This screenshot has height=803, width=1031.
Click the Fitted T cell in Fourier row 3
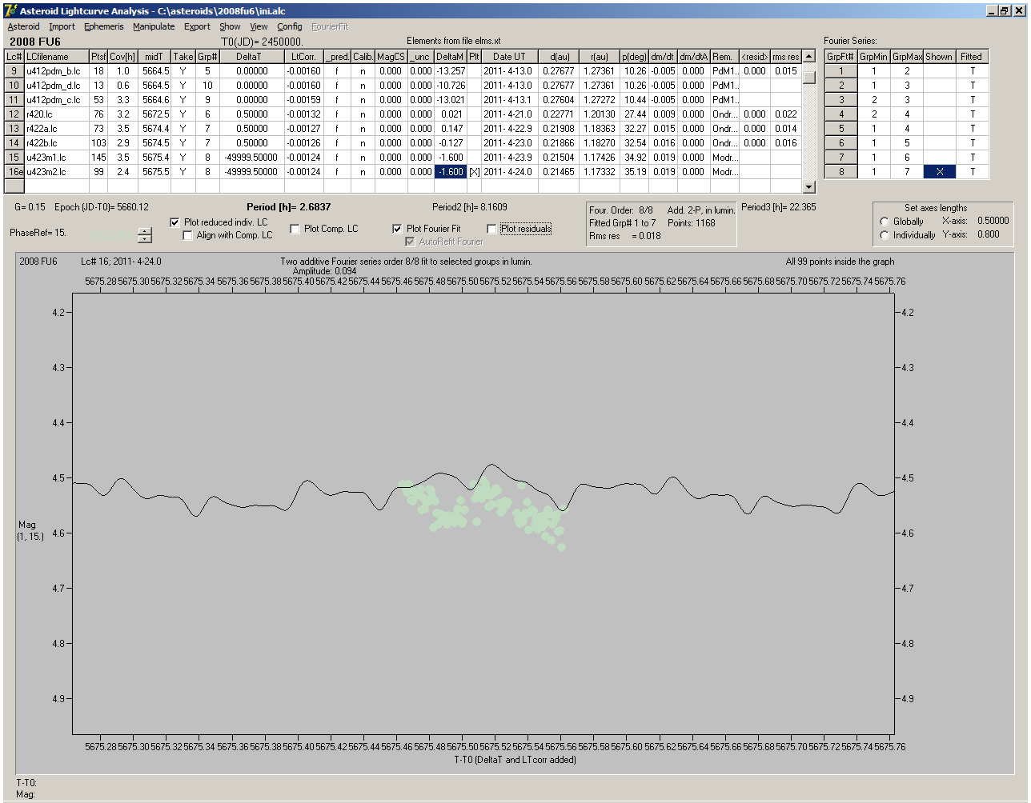point(973,100)
